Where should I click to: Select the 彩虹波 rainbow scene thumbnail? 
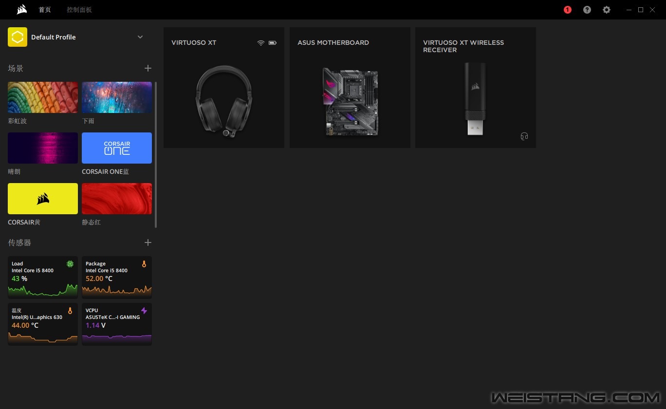point(43,97)
